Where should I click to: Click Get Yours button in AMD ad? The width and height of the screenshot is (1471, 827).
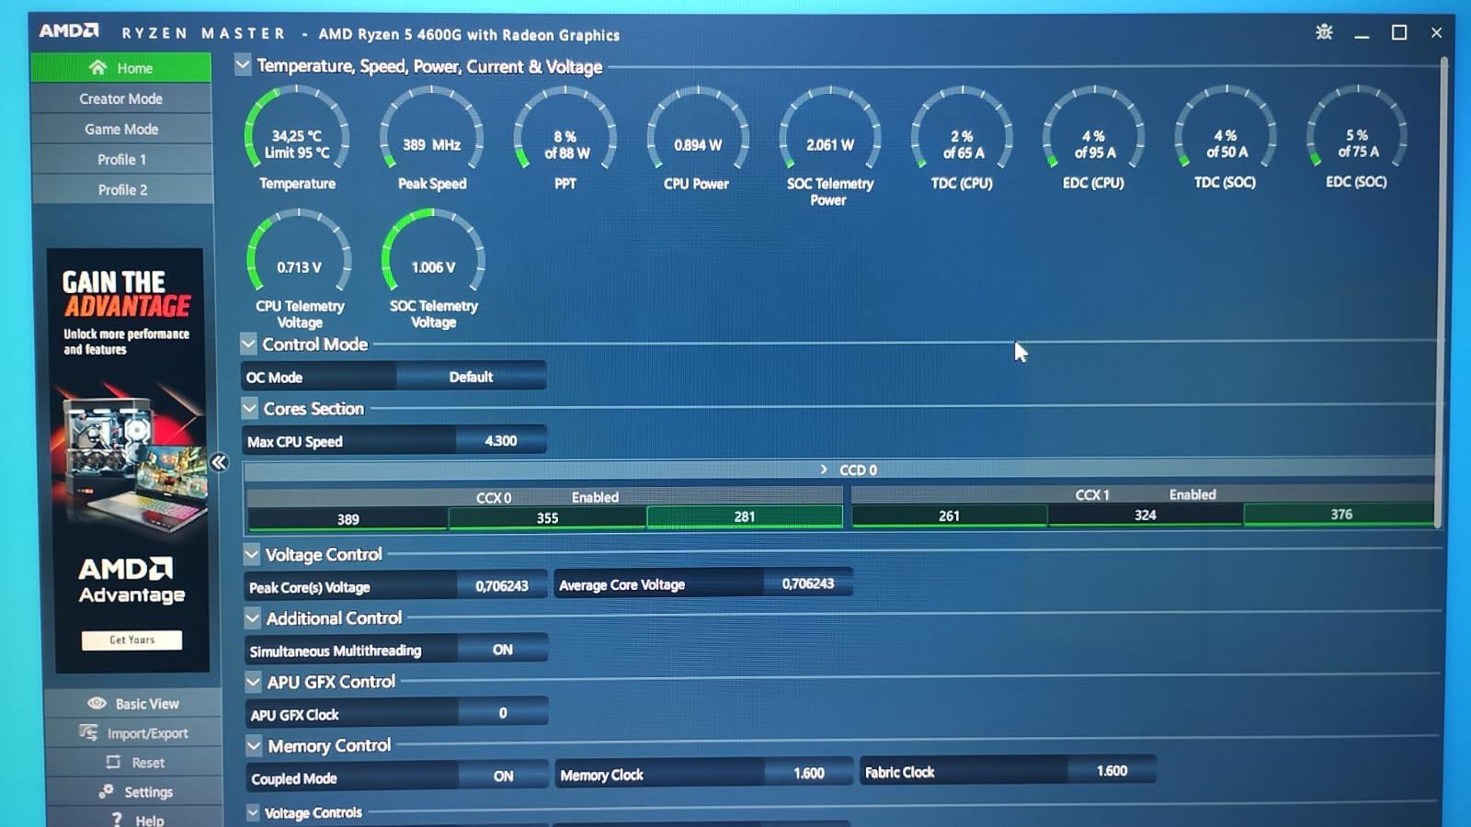(x=131, y=640)
